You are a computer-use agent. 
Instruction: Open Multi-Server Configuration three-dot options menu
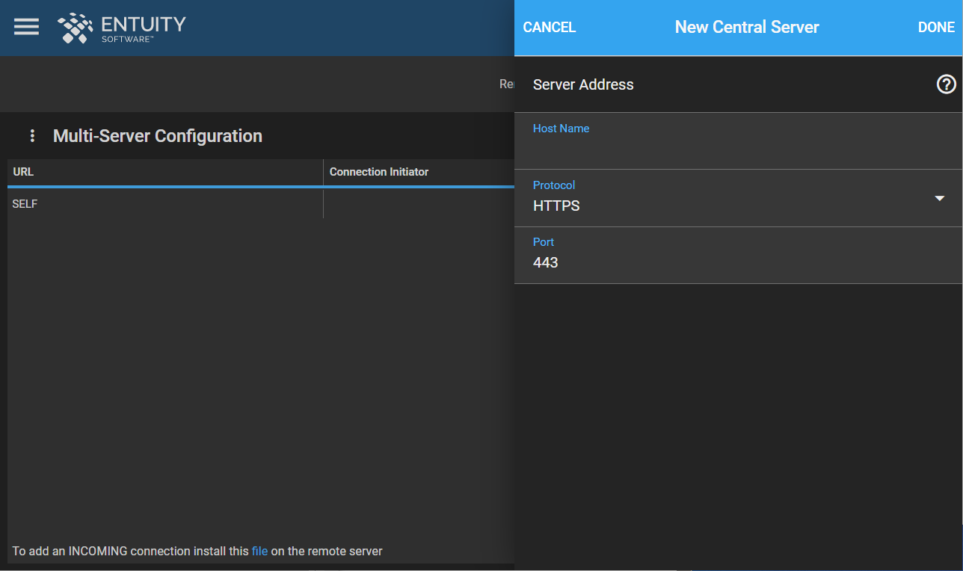[x=32, y=136]
